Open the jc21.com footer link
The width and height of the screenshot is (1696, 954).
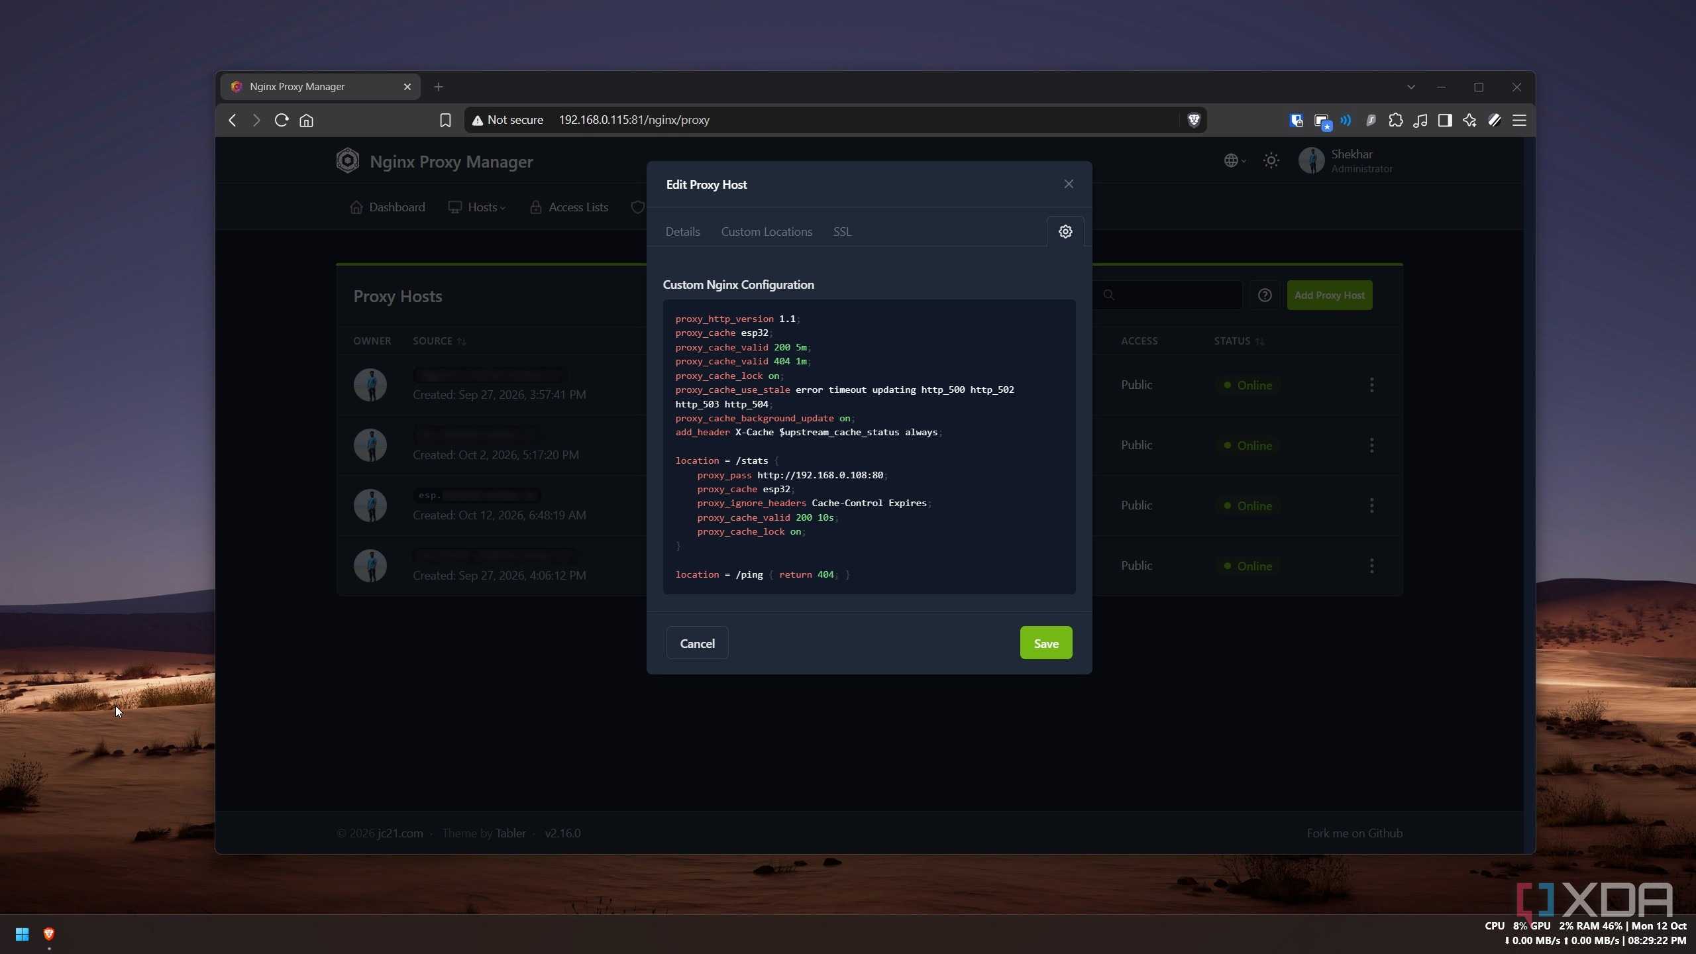400,833
